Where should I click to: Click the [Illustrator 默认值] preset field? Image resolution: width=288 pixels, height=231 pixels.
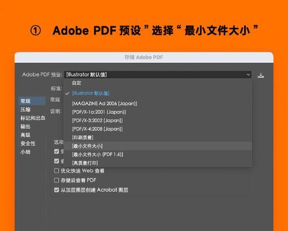point(158,74)
